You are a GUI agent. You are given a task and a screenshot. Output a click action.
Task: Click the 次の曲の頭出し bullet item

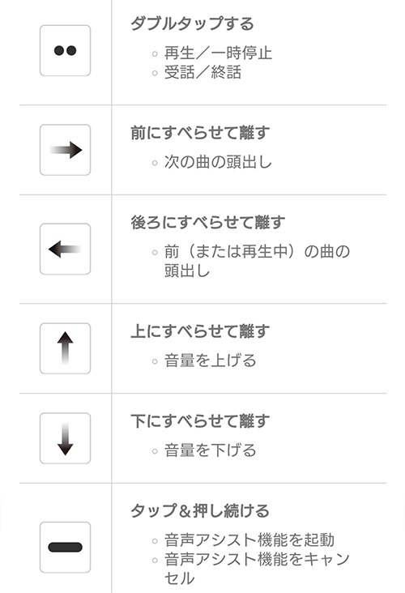click(218, 162)
